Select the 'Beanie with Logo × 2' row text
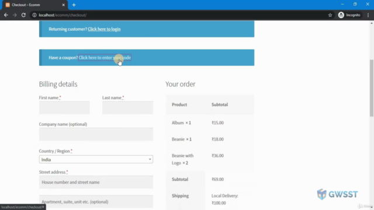This screenshot has height=210, width=374. 183,159
